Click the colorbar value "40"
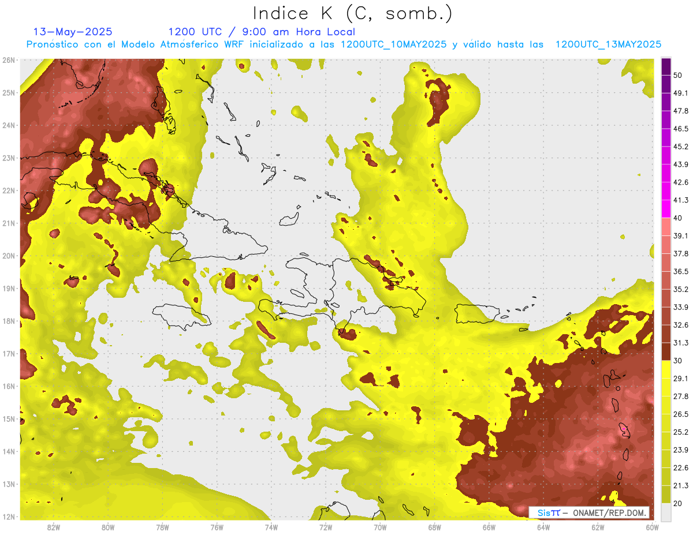 (x=677, y=218)
